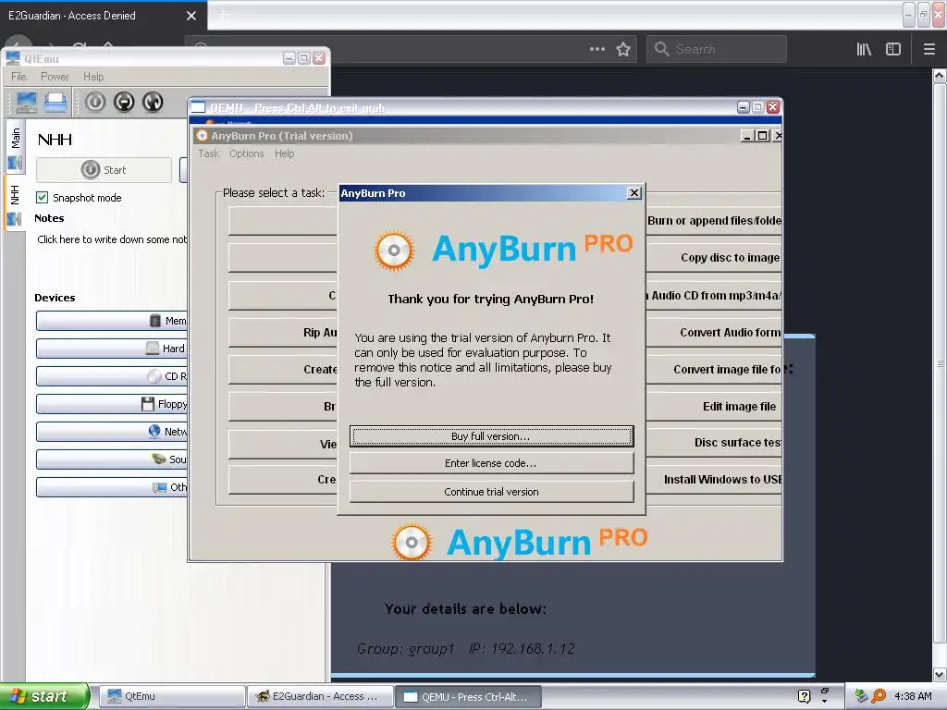Open Firefox page actions three-dot menu
The width and height of the screenshot is (947, 710).
pyautogui.click(x=596, y=49)
